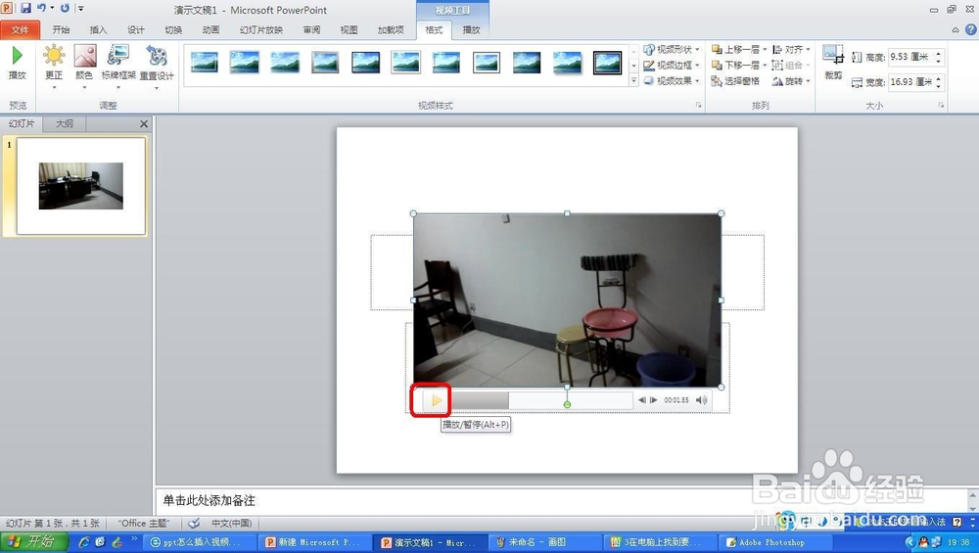
Task: Click the Selection Pane (选择窗格) button
Action: [735, 81]
